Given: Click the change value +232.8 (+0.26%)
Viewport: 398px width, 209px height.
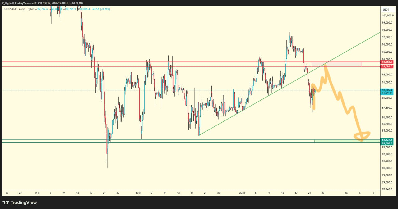Looking at the screenshot, I should tap(101, 9).
